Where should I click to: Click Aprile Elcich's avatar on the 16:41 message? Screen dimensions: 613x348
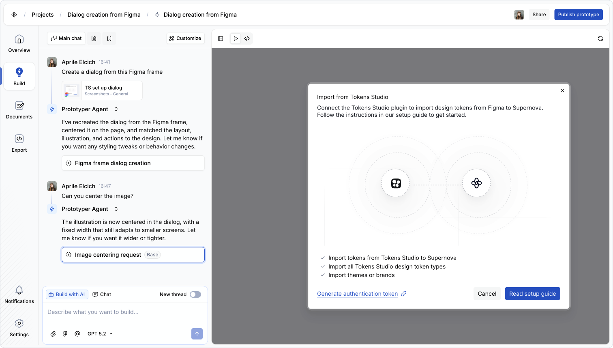(x=52, y=62)
